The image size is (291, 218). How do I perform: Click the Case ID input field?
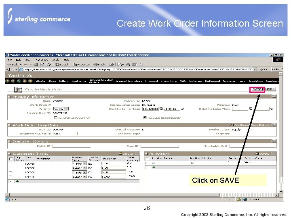pyautogui.click(x=160, y=146)
